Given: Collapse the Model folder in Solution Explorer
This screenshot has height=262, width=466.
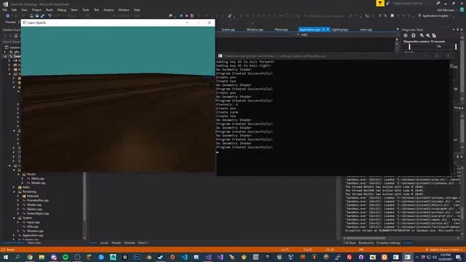Looking at the screenshot, I should point(18,175).
